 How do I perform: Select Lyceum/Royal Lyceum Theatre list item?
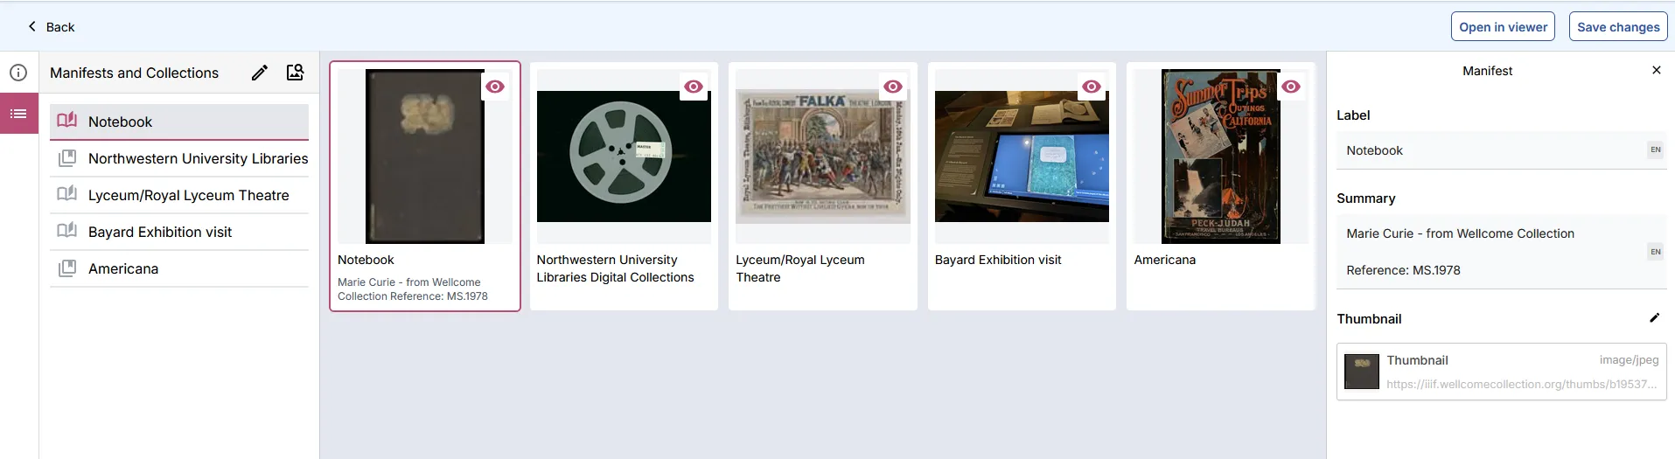pos(188,195)
